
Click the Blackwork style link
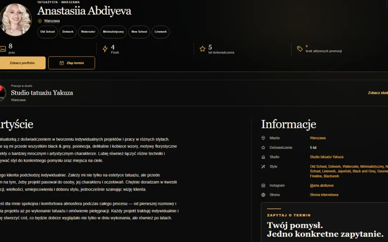tap(331, 176)
